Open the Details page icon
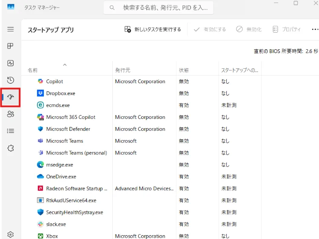This screenshot has width=319, height=239. (x=11, y=131)
